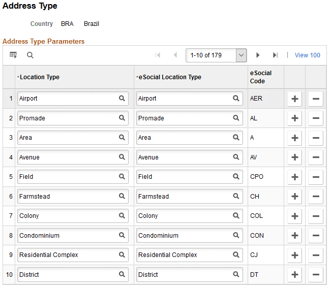Expand the 1-10 of 179 rows dropdown
This screenshot has width=331, height=288.
pos(241,55)
